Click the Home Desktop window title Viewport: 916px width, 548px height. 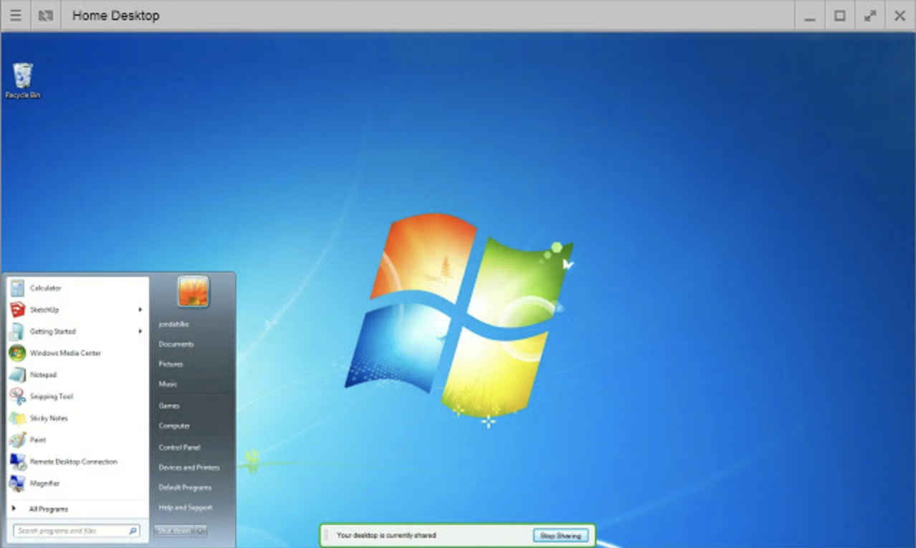click(116, 16)
